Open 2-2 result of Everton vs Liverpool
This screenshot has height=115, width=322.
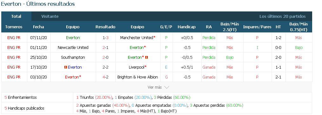pos(106,67)
